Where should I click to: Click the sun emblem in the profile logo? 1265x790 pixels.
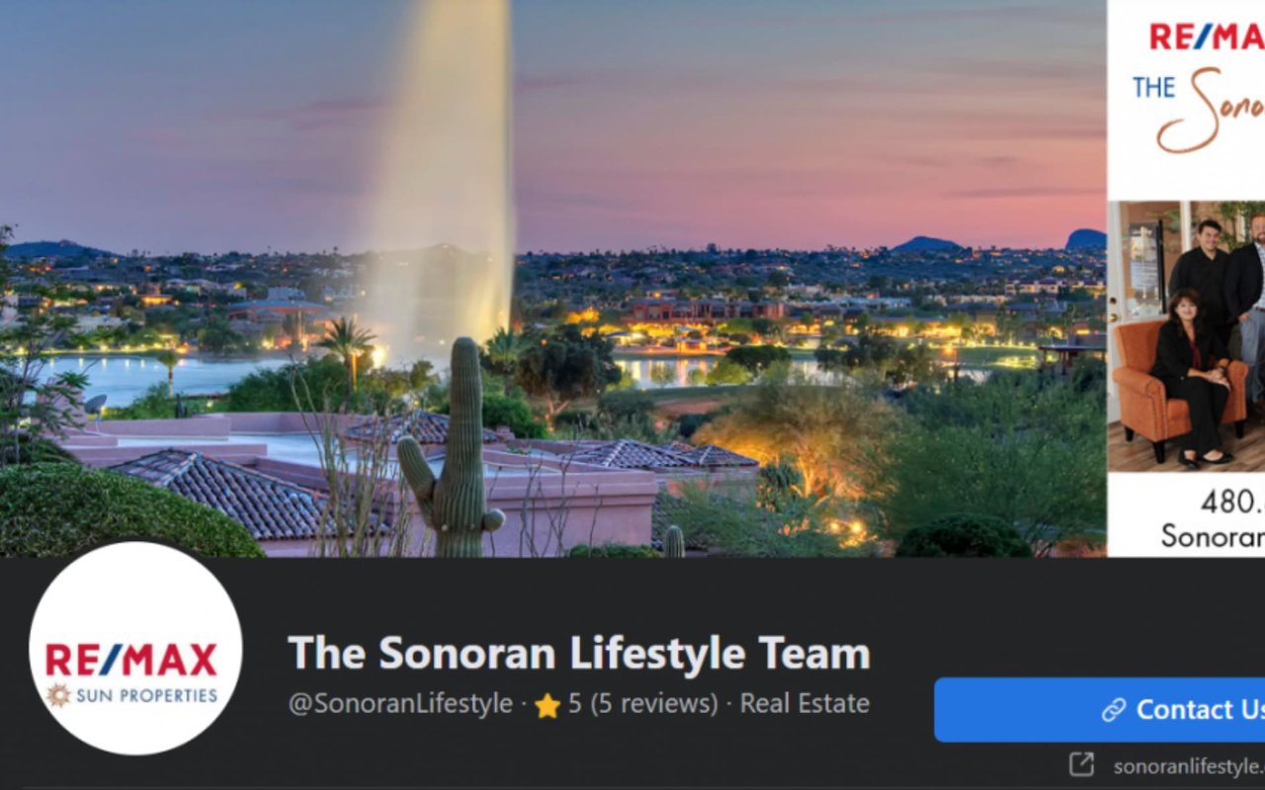pos(58,695)
